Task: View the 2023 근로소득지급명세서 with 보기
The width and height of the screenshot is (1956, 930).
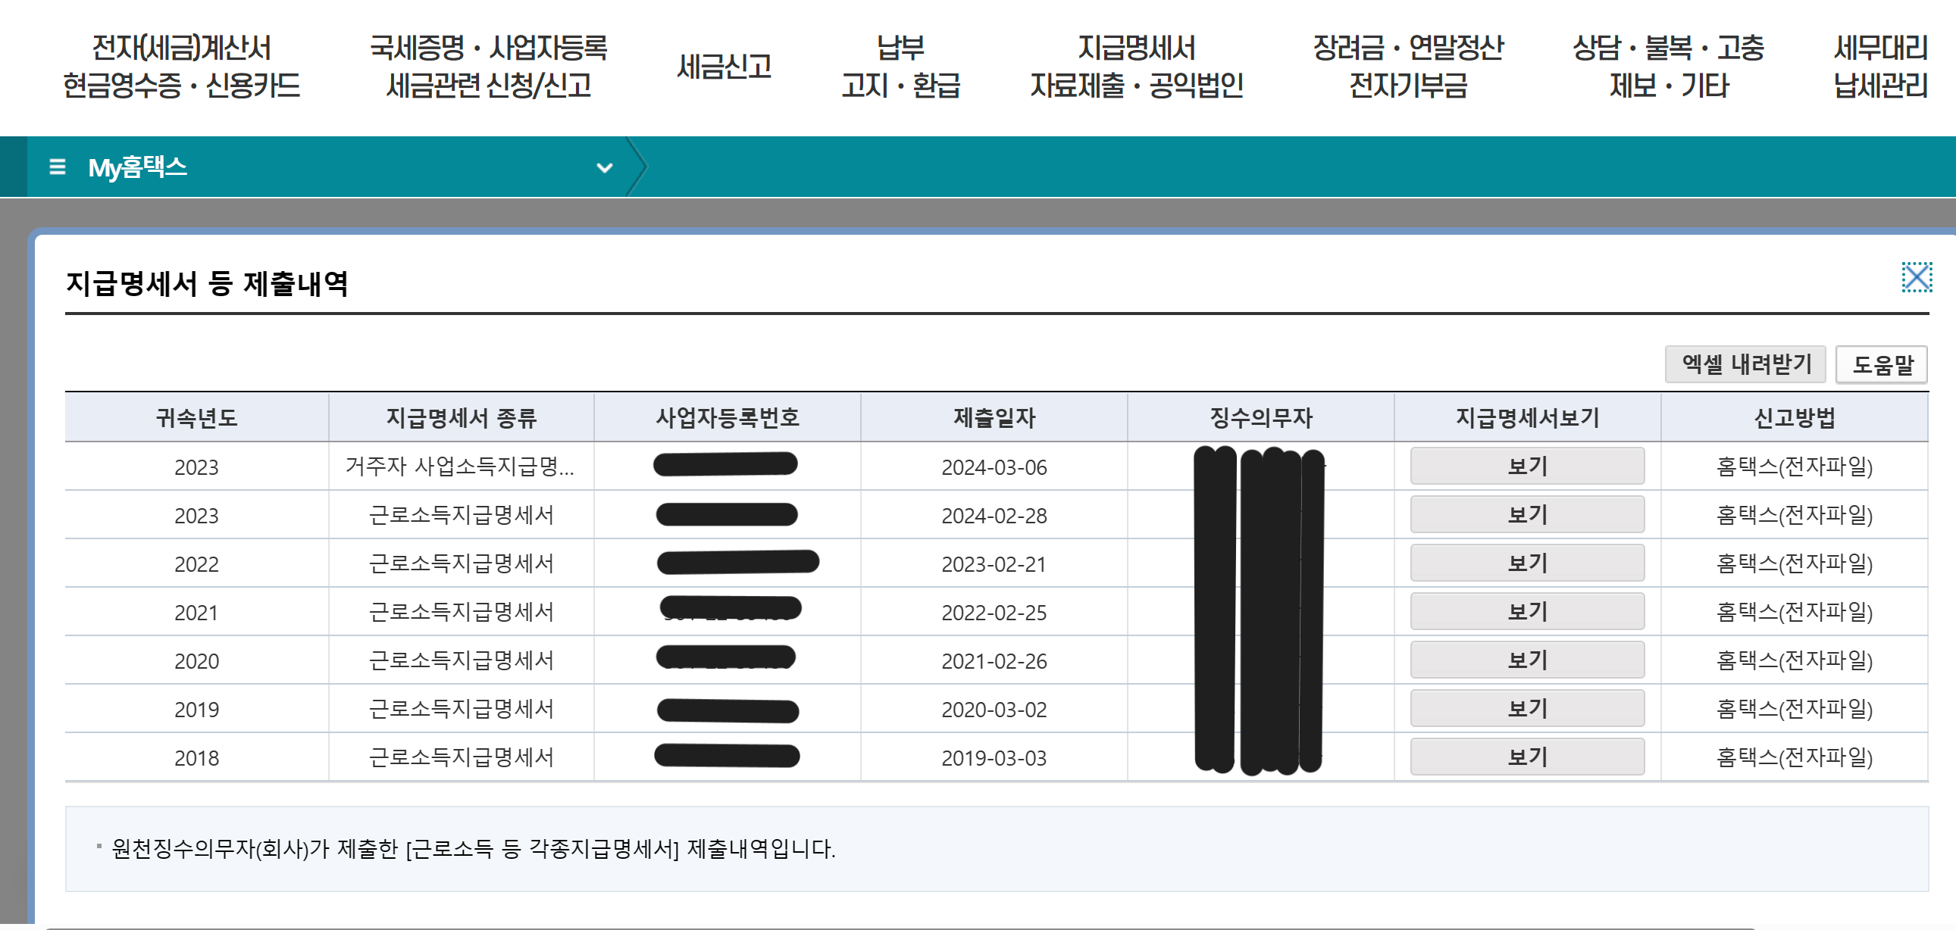Action: [x=1526, y=514]
